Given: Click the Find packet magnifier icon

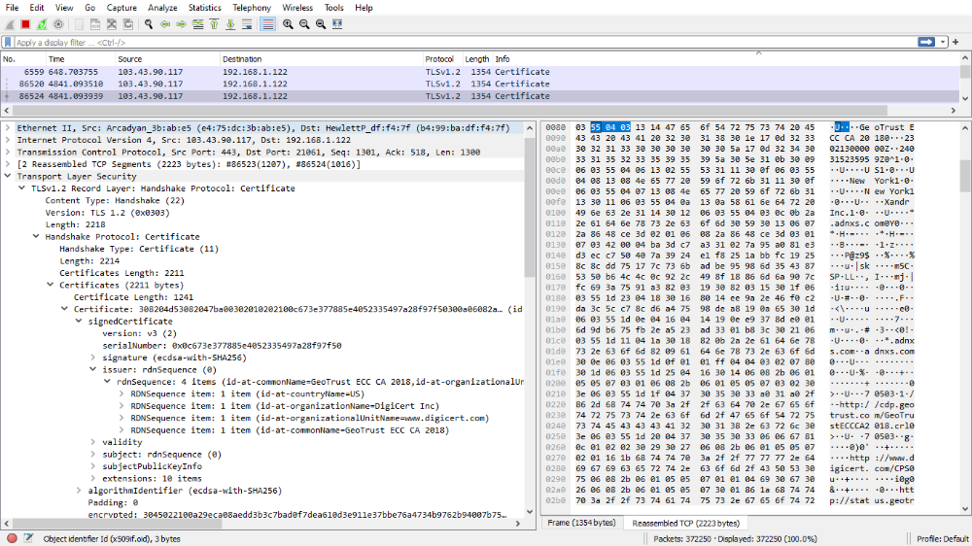Looking at the screenshot, I should click(147, 23).
